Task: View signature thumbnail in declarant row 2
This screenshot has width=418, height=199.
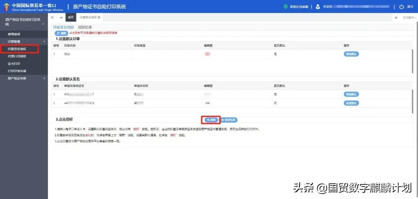Action: [x=207, y=103]
